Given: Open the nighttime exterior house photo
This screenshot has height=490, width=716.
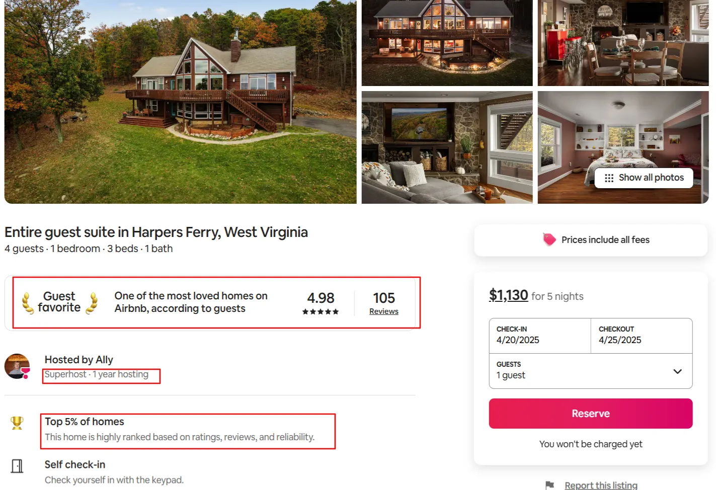Looking at the screenshot, I should click(x=447, y=43).
